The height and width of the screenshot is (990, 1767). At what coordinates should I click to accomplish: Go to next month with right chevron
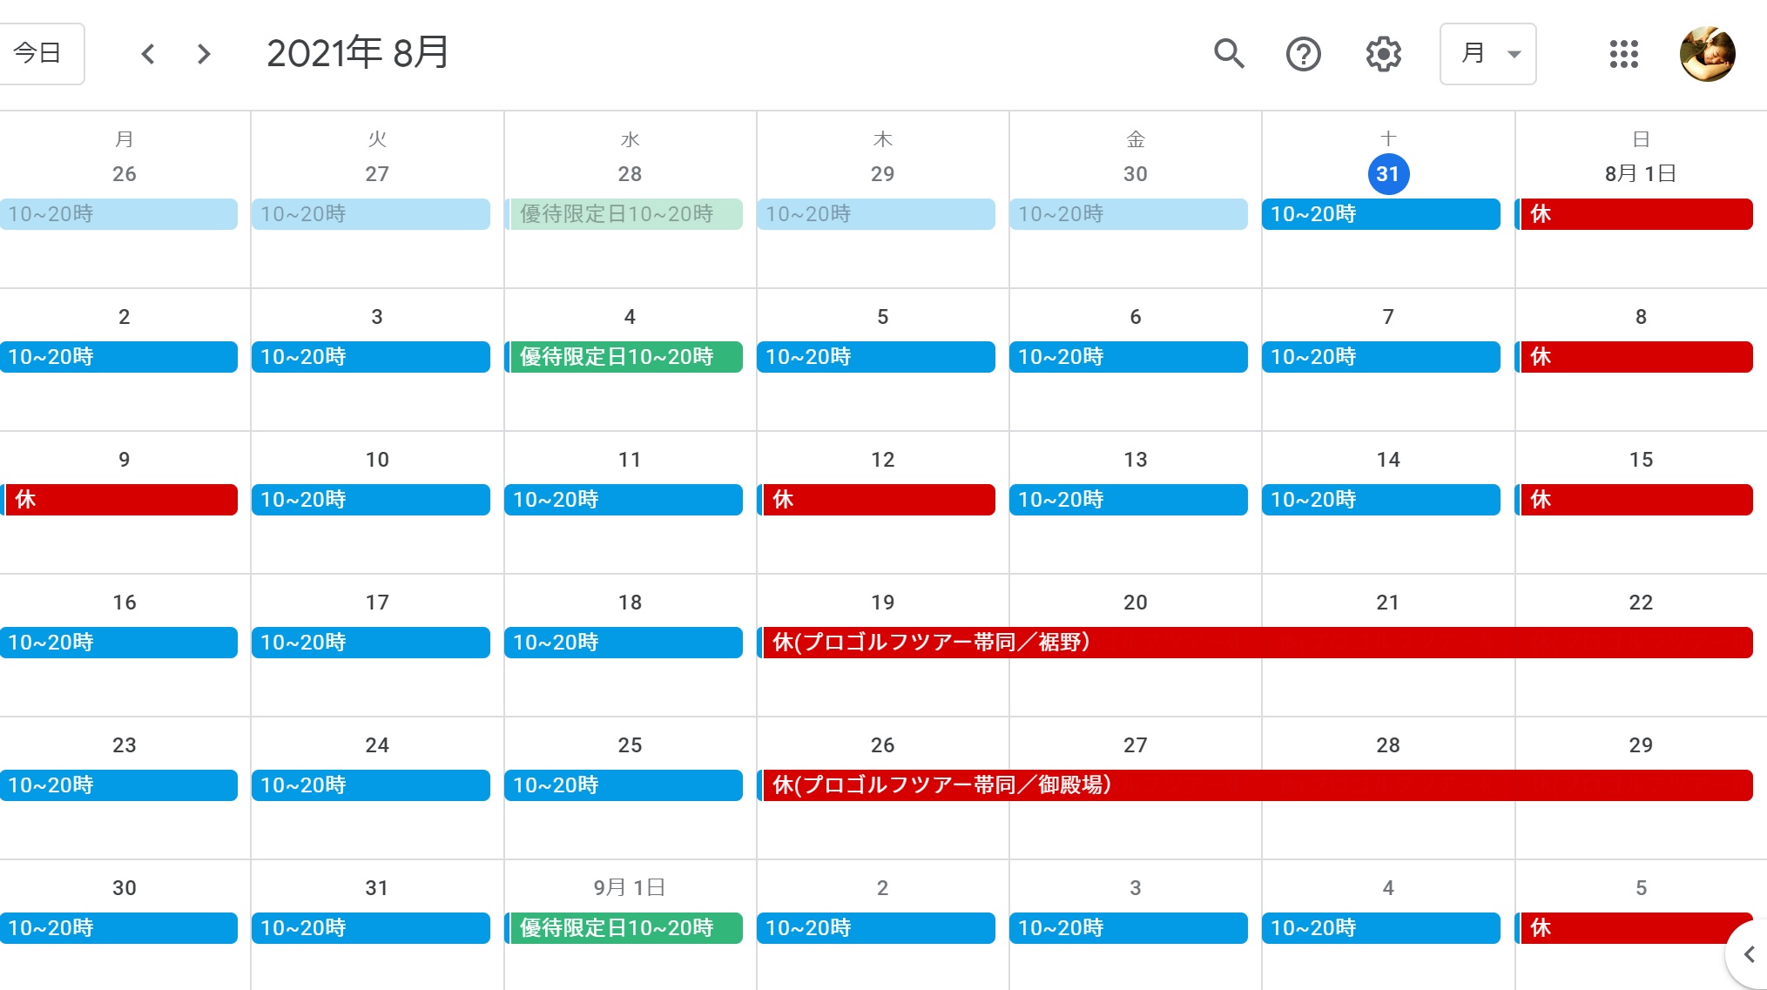(x=204, y=54)
